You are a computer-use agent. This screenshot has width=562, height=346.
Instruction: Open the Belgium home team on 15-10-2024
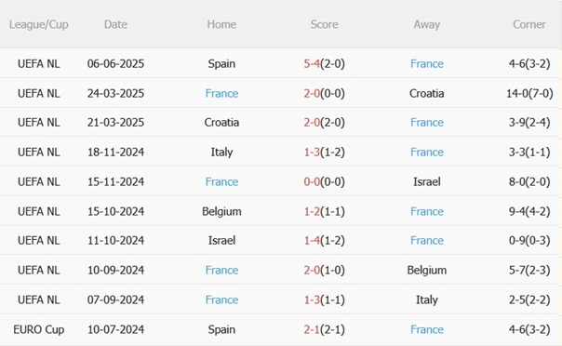point(221,211)
